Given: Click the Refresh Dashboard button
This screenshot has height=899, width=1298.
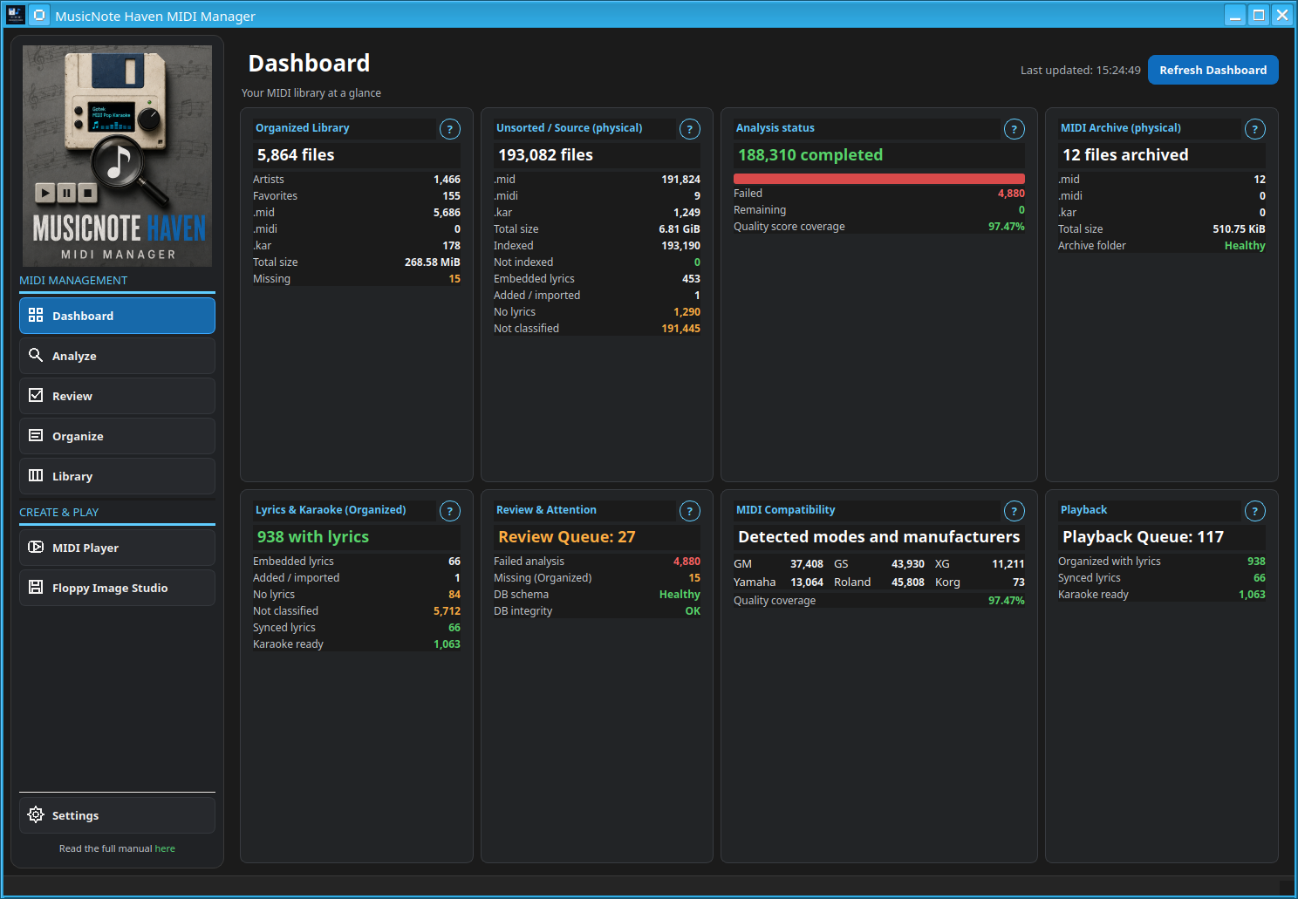Looking at the screenshot, I should coord(1213,70).
